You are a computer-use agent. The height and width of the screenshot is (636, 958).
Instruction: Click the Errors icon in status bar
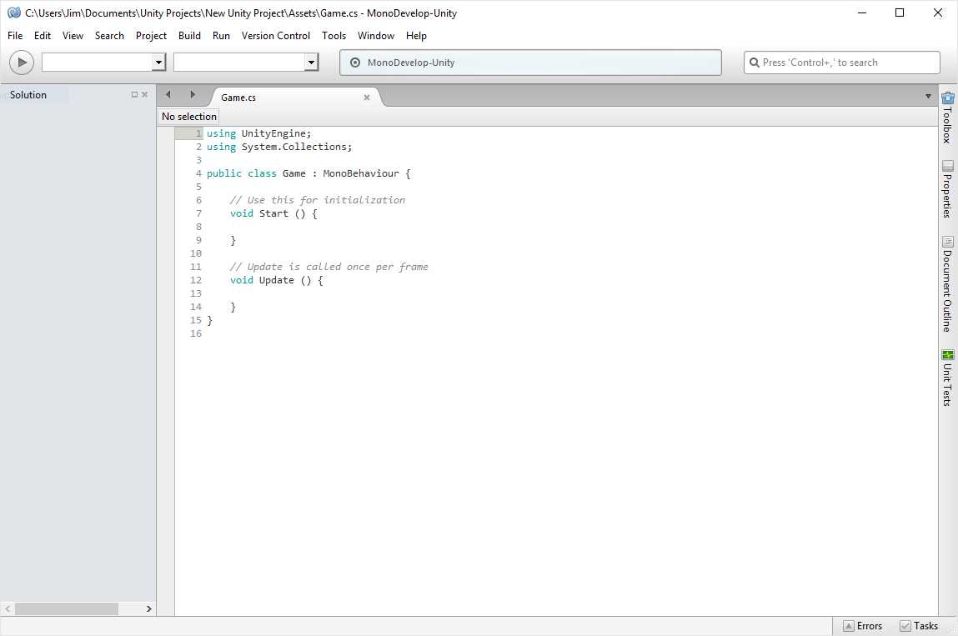850,625
